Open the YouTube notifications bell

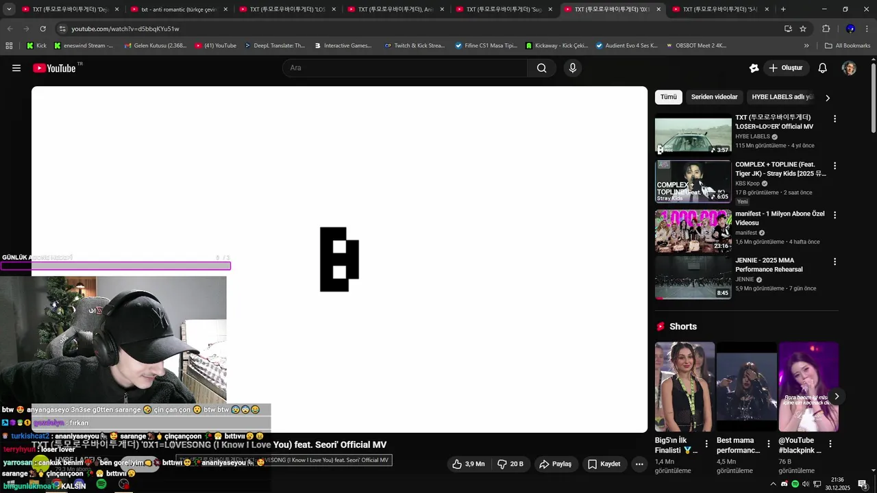pyautogui.click(x=823, y=68)
